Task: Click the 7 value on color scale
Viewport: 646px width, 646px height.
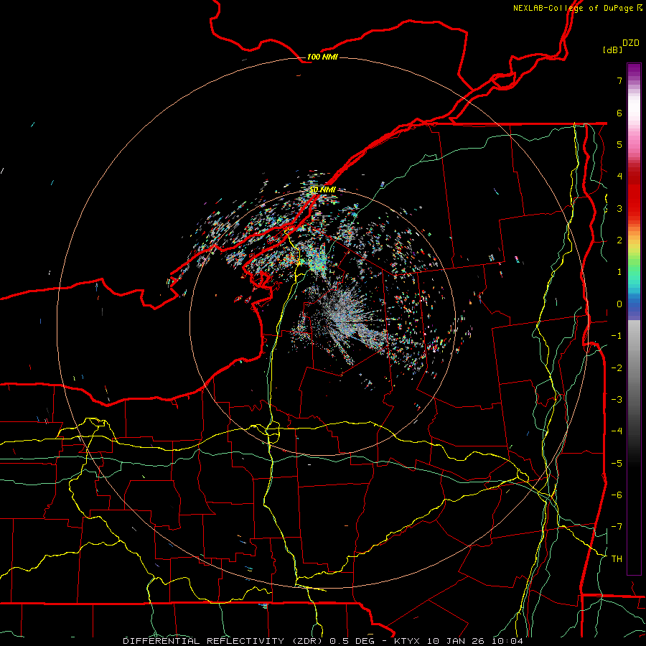Action: [x=619, y=80]
